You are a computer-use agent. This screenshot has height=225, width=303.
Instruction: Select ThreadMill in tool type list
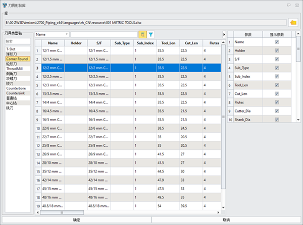pos(15,69)
